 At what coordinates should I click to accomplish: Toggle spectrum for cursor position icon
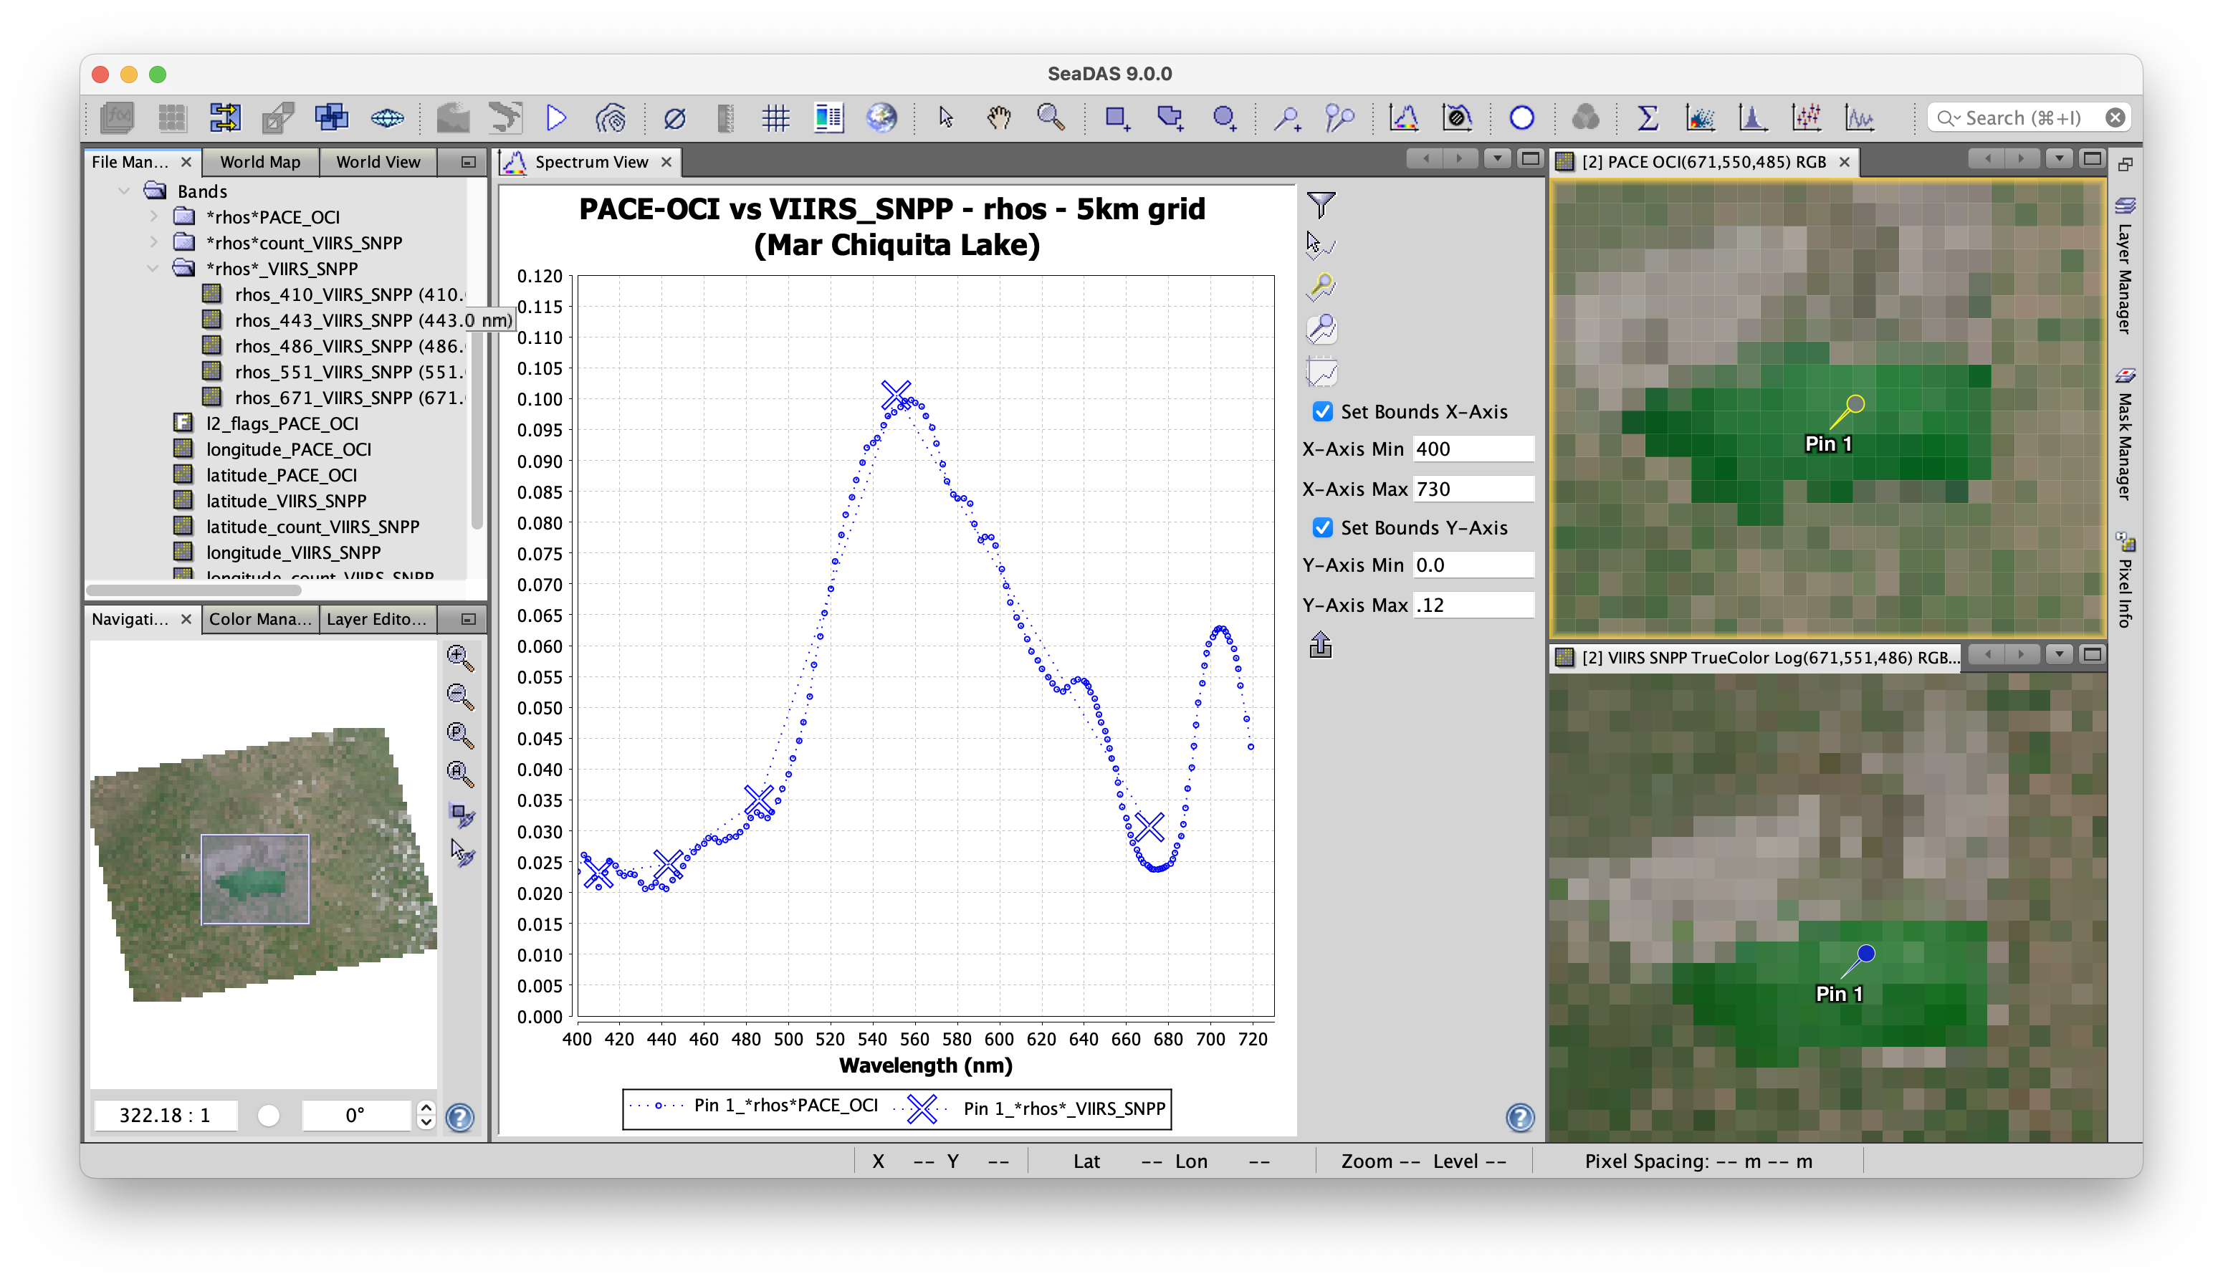pos(1320,244)
